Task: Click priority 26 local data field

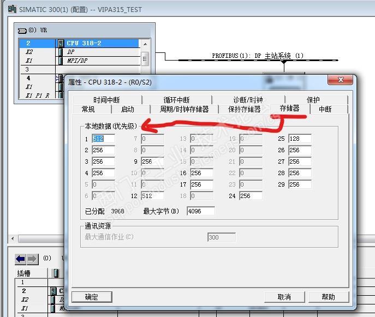Action: tap(300, 150)
